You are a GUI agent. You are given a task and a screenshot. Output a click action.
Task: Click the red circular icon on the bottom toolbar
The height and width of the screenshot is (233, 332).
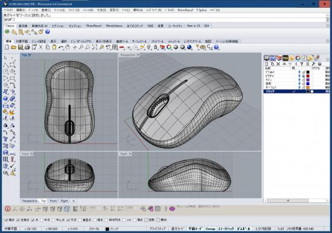pos(8,209)
